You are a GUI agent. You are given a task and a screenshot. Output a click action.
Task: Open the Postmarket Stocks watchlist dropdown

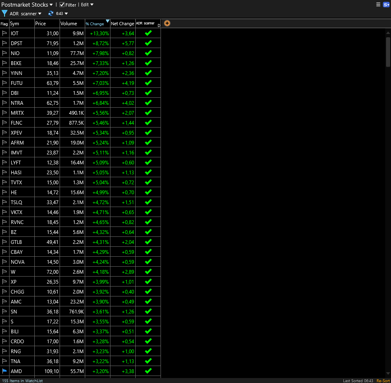pos(51,5)
